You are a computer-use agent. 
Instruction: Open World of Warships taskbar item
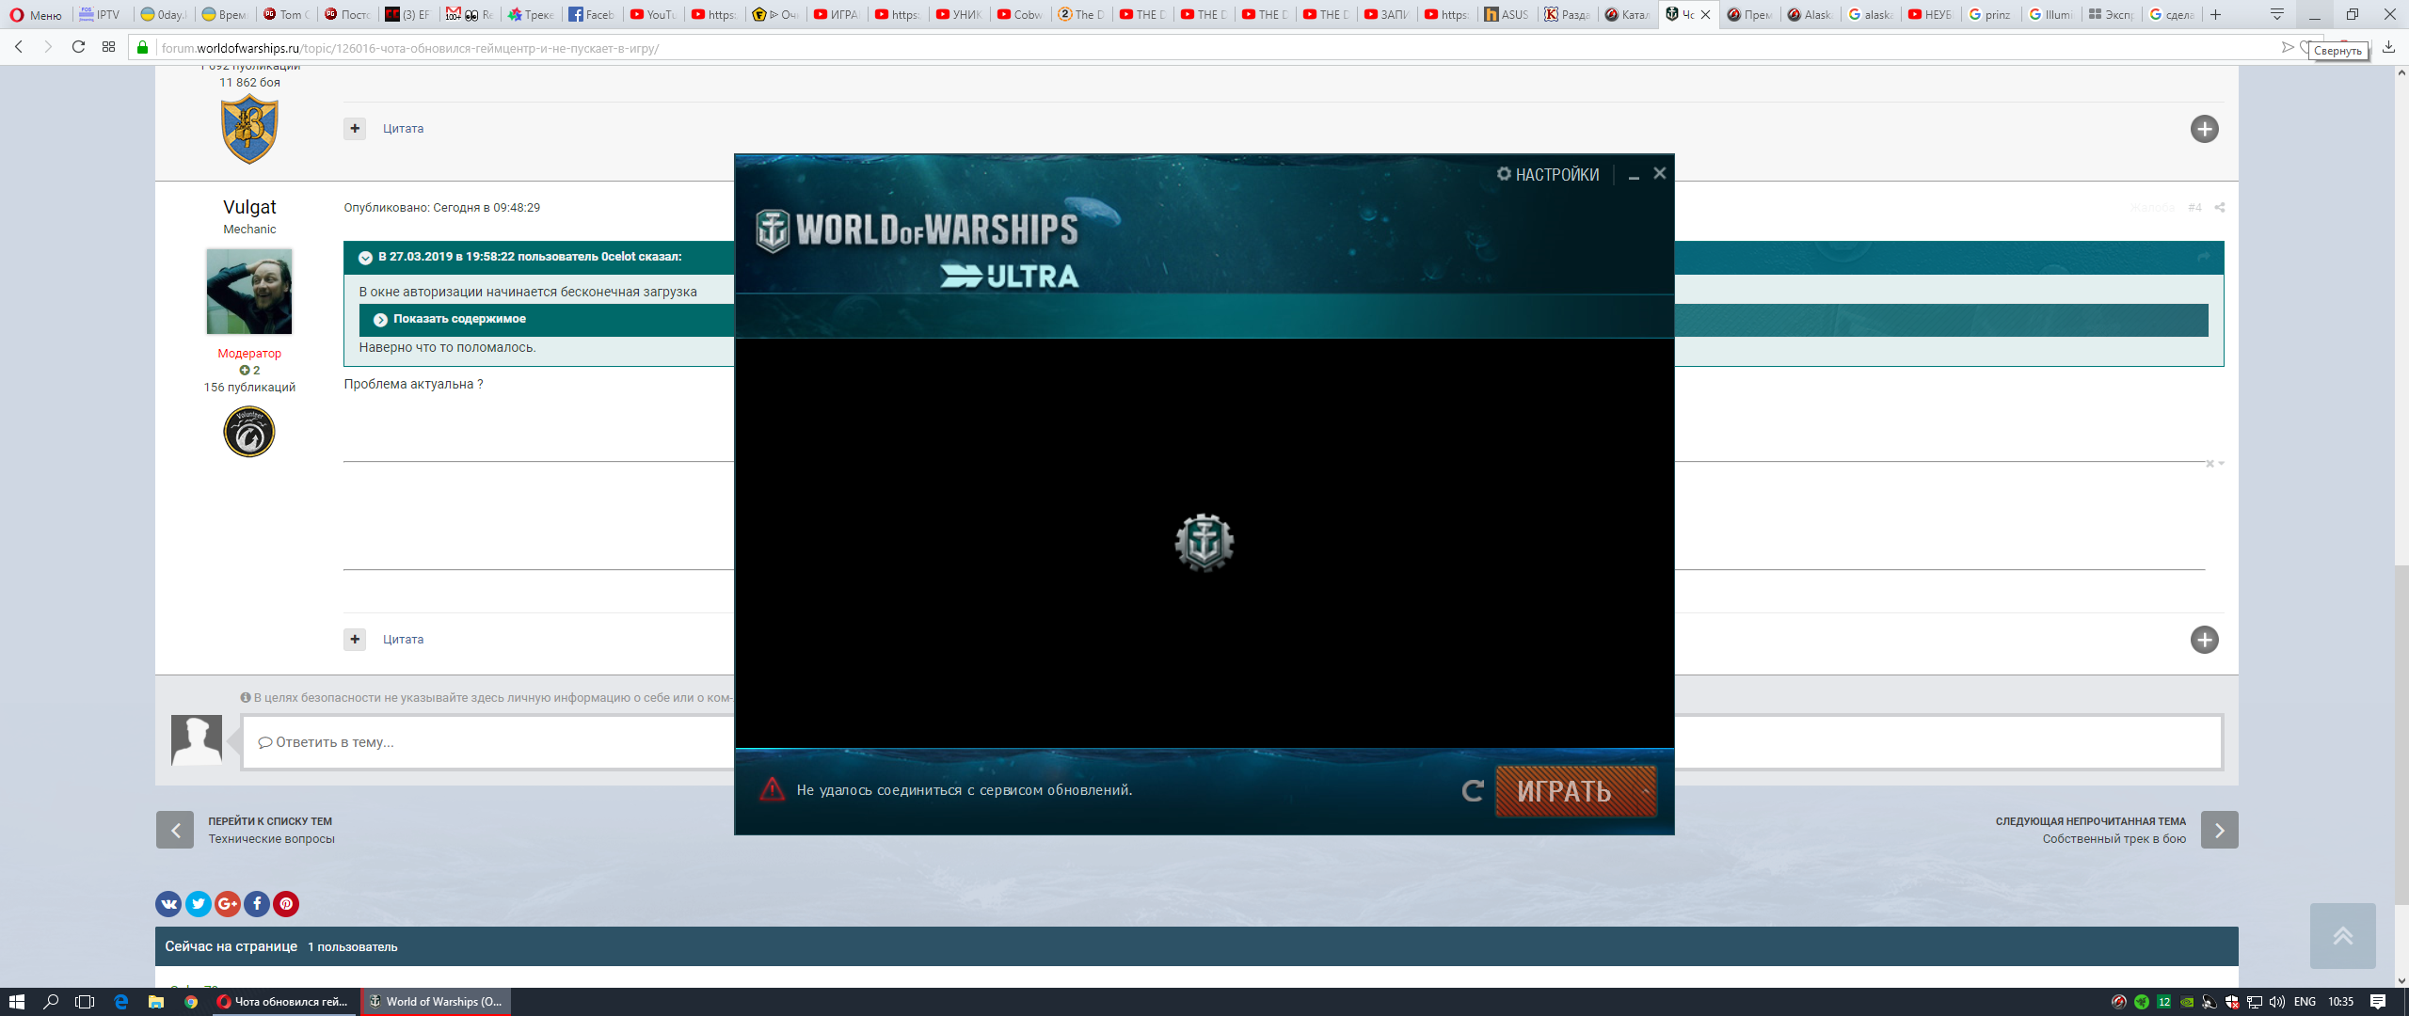click(437, 1002)
